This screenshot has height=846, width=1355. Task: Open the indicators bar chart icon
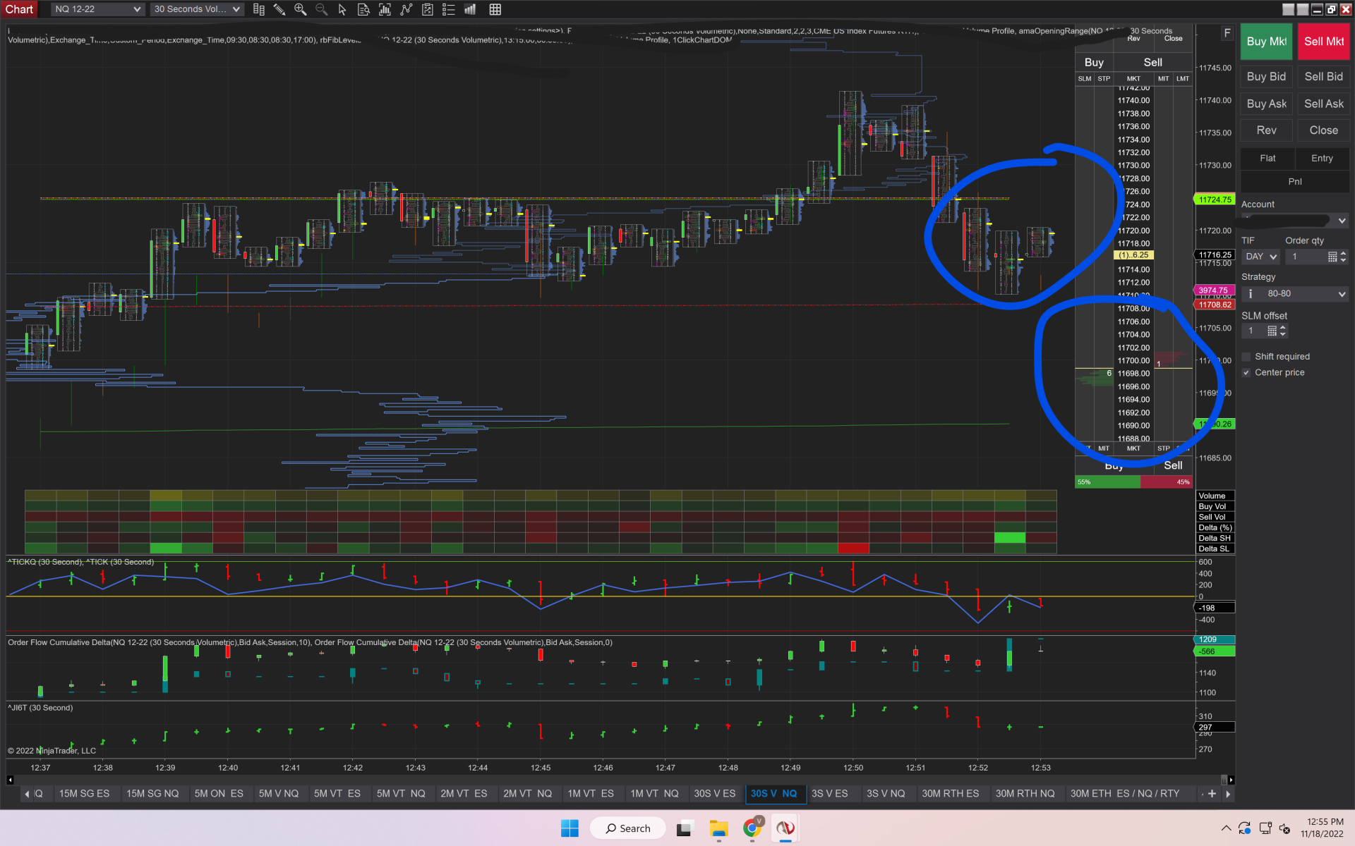[385, 10]
